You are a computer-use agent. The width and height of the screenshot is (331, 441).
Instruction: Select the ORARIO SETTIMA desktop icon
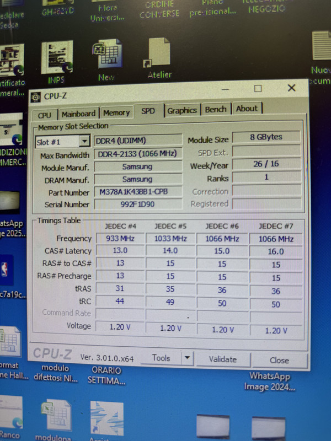[106, 375]
